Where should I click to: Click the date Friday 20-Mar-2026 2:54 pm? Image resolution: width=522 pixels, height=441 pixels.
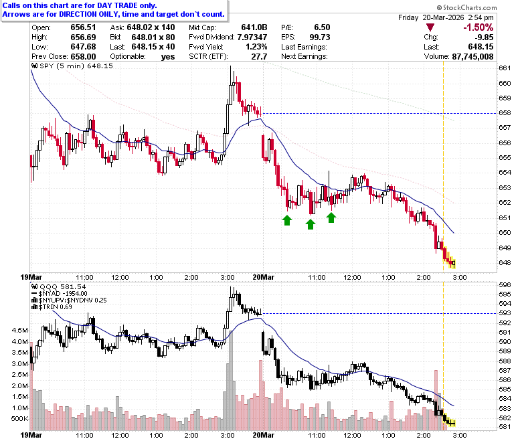pyautogui.click(x=446, y=17)
